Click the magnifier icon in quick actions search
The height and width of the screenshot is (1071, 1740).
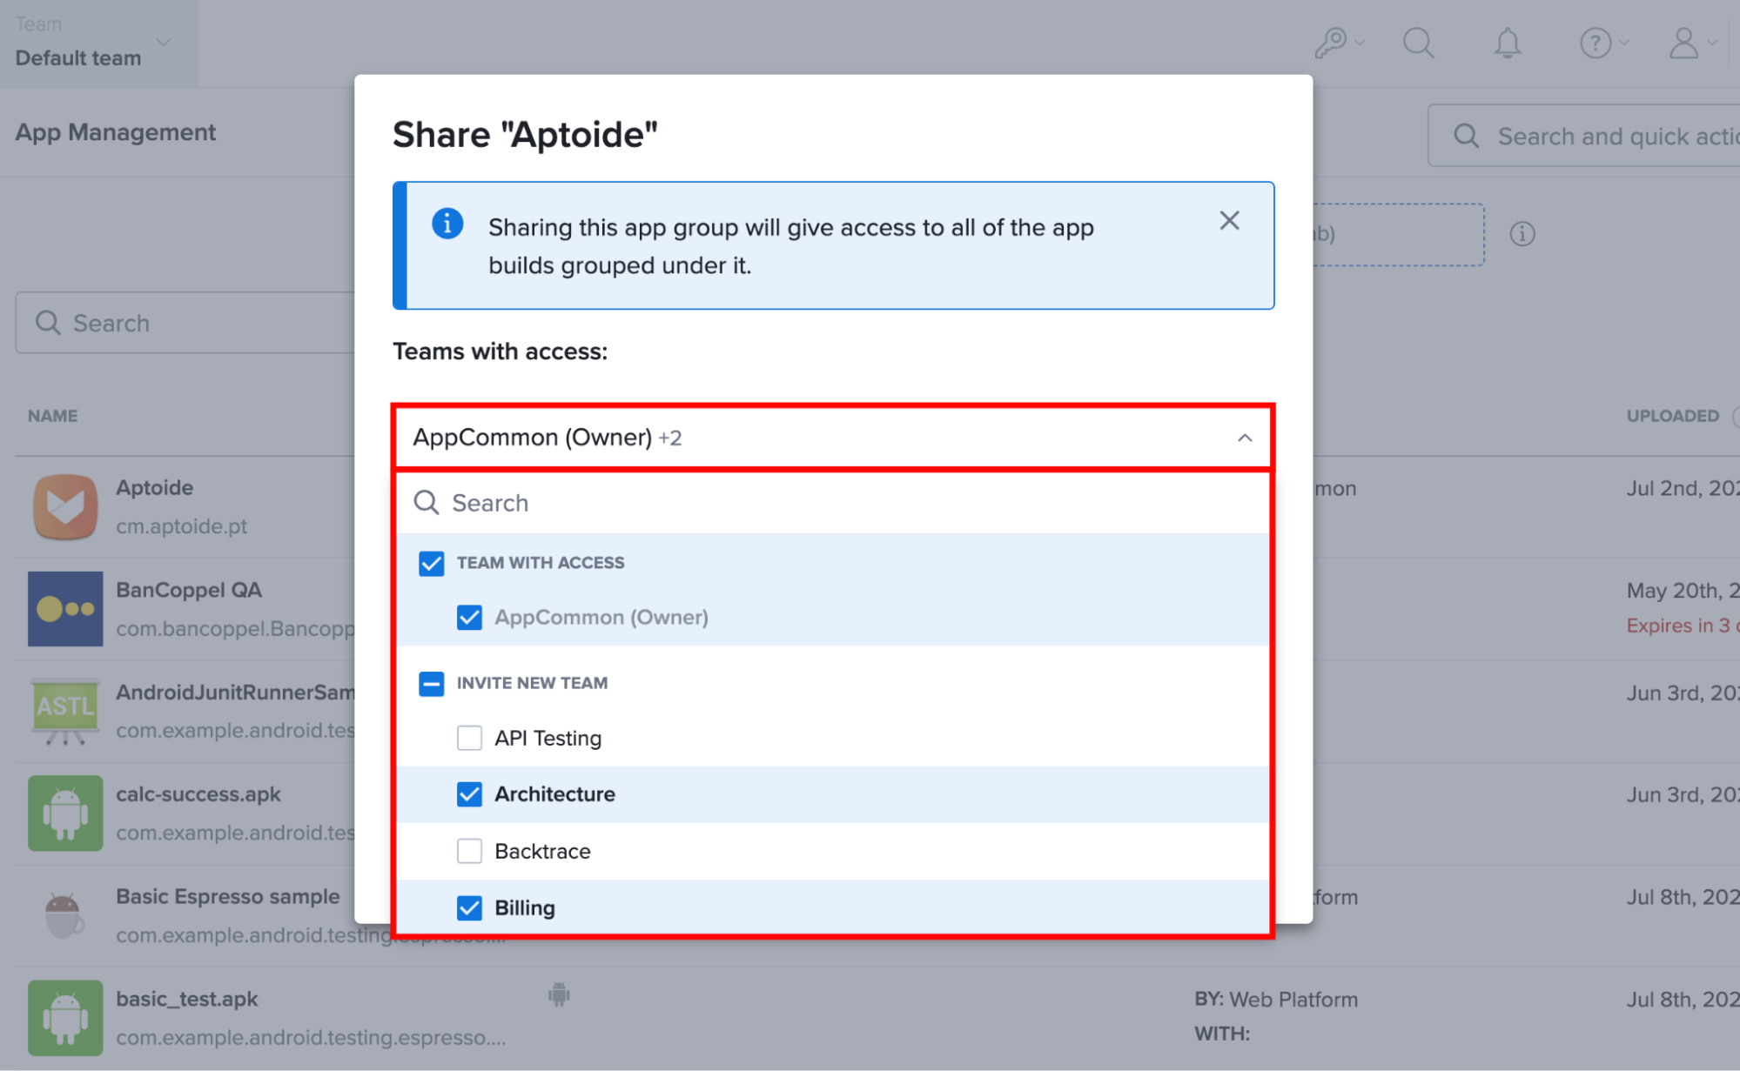(x=1466, y=136)
